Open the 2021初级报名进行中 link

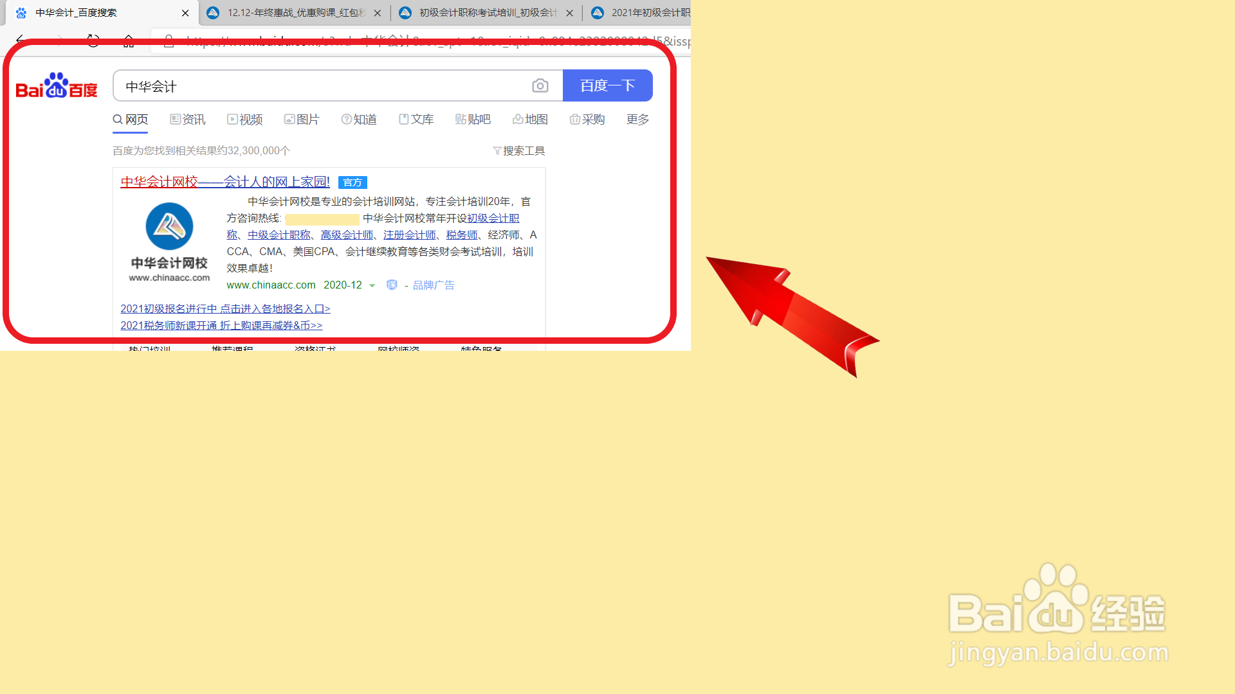pos(224,308)
